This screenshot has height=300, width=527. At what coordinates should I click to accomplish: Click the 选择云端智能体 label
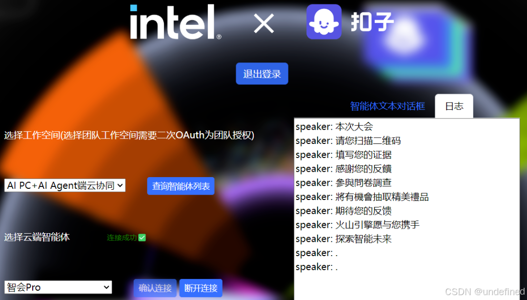37,237
